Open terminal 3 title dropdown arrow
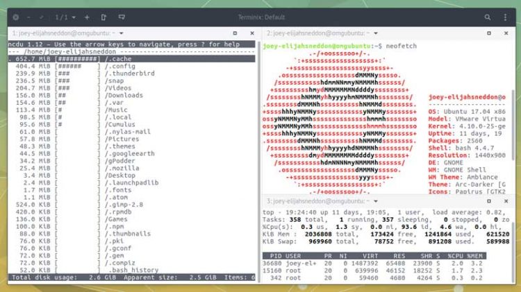Image resolution: width=521 pixels, height=292 pixels. pos(376,201)
